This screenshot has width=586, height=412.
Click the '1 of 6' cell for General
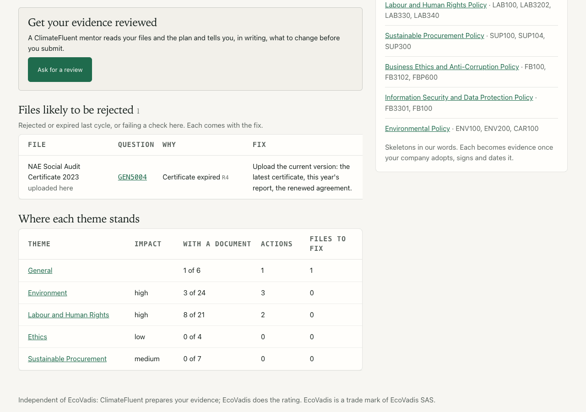tap(192, 270)
